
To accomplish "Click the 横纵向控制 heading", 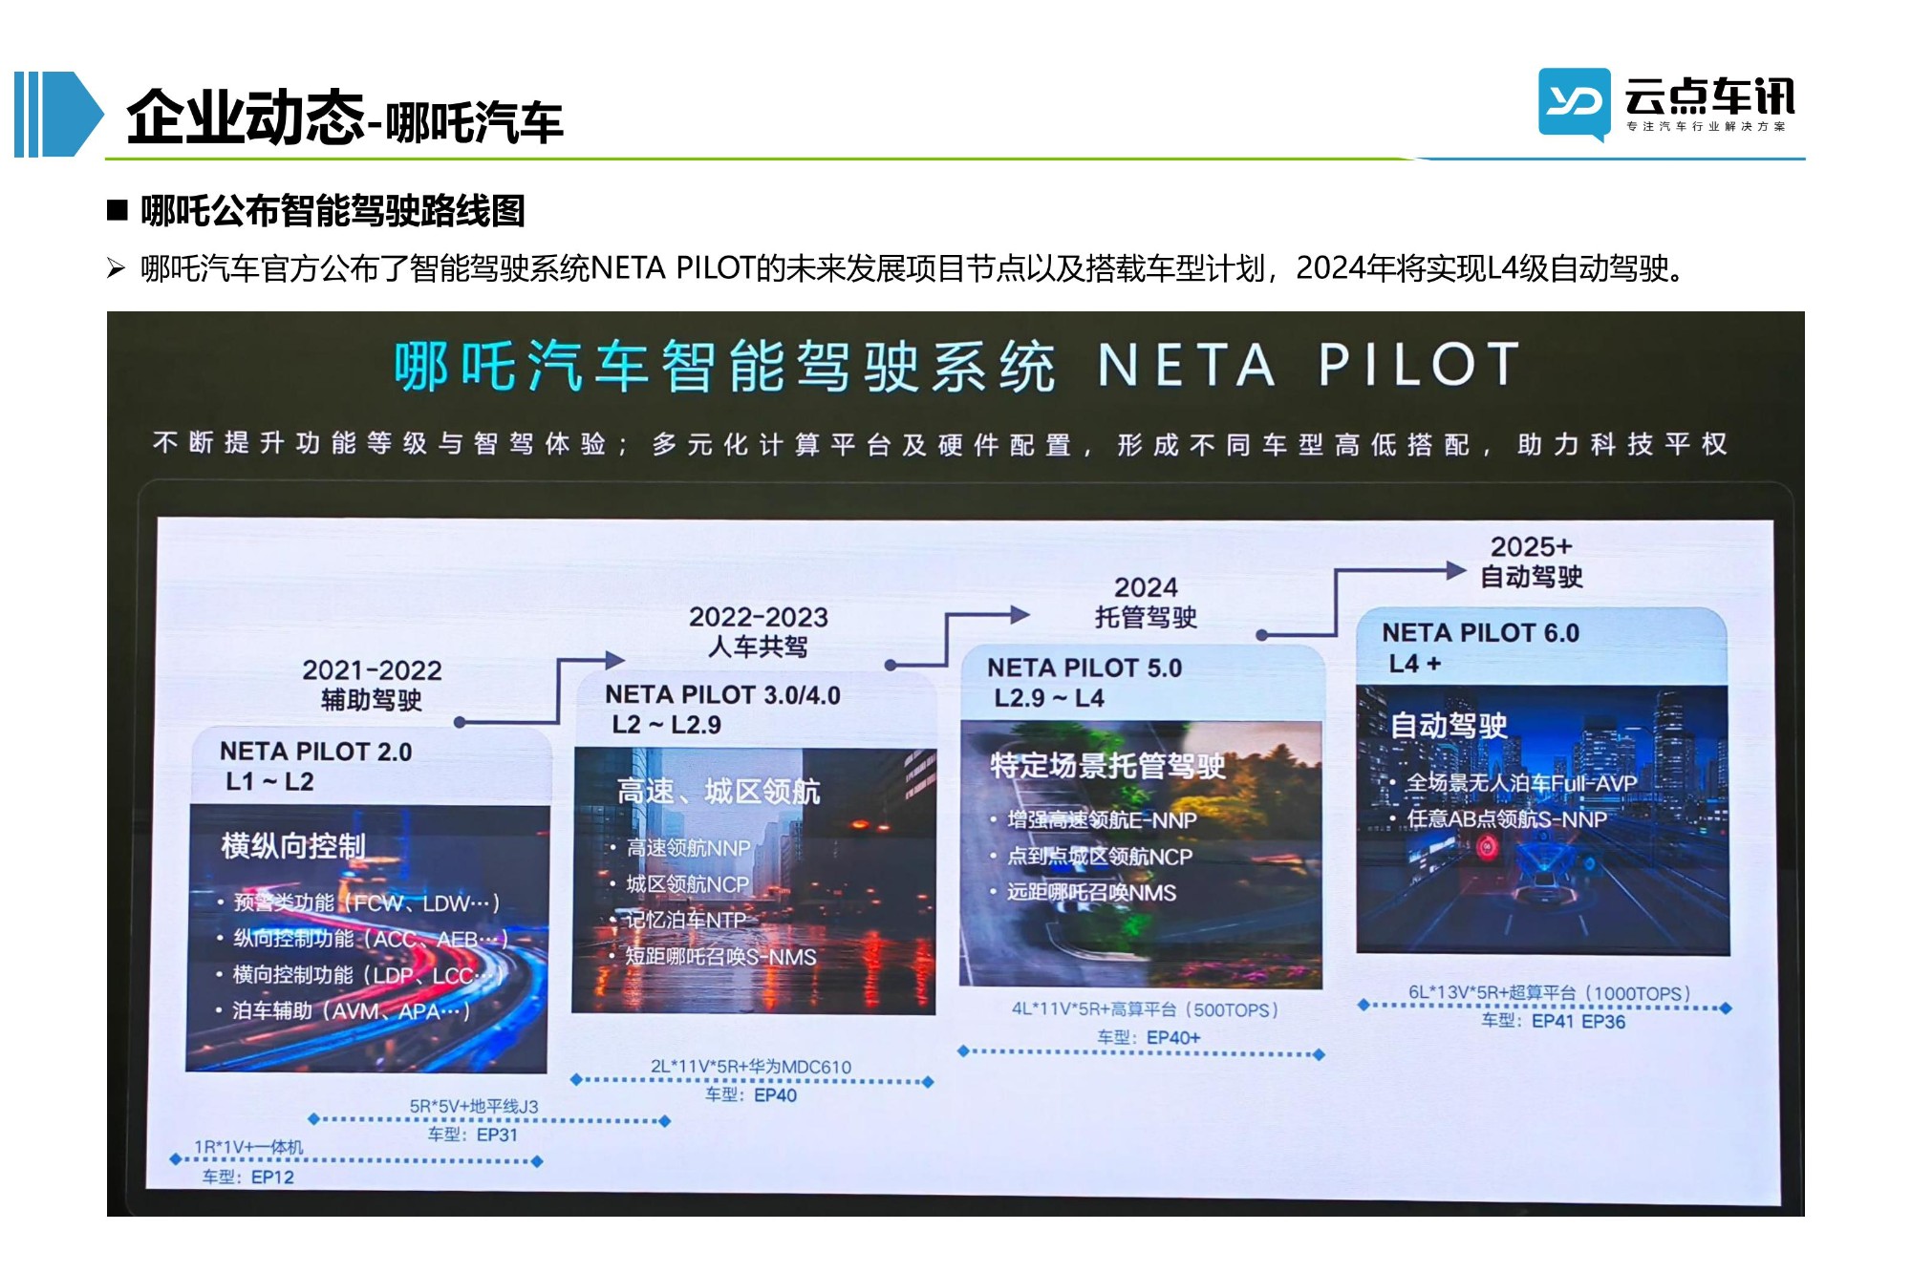I will [x=293, y=846].
